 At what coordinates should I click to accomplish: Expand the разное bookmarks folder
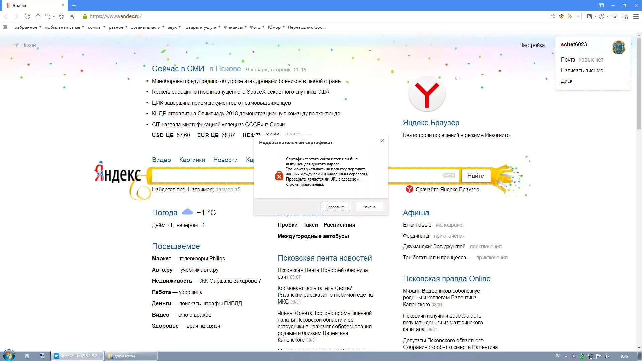coord(118,27)
